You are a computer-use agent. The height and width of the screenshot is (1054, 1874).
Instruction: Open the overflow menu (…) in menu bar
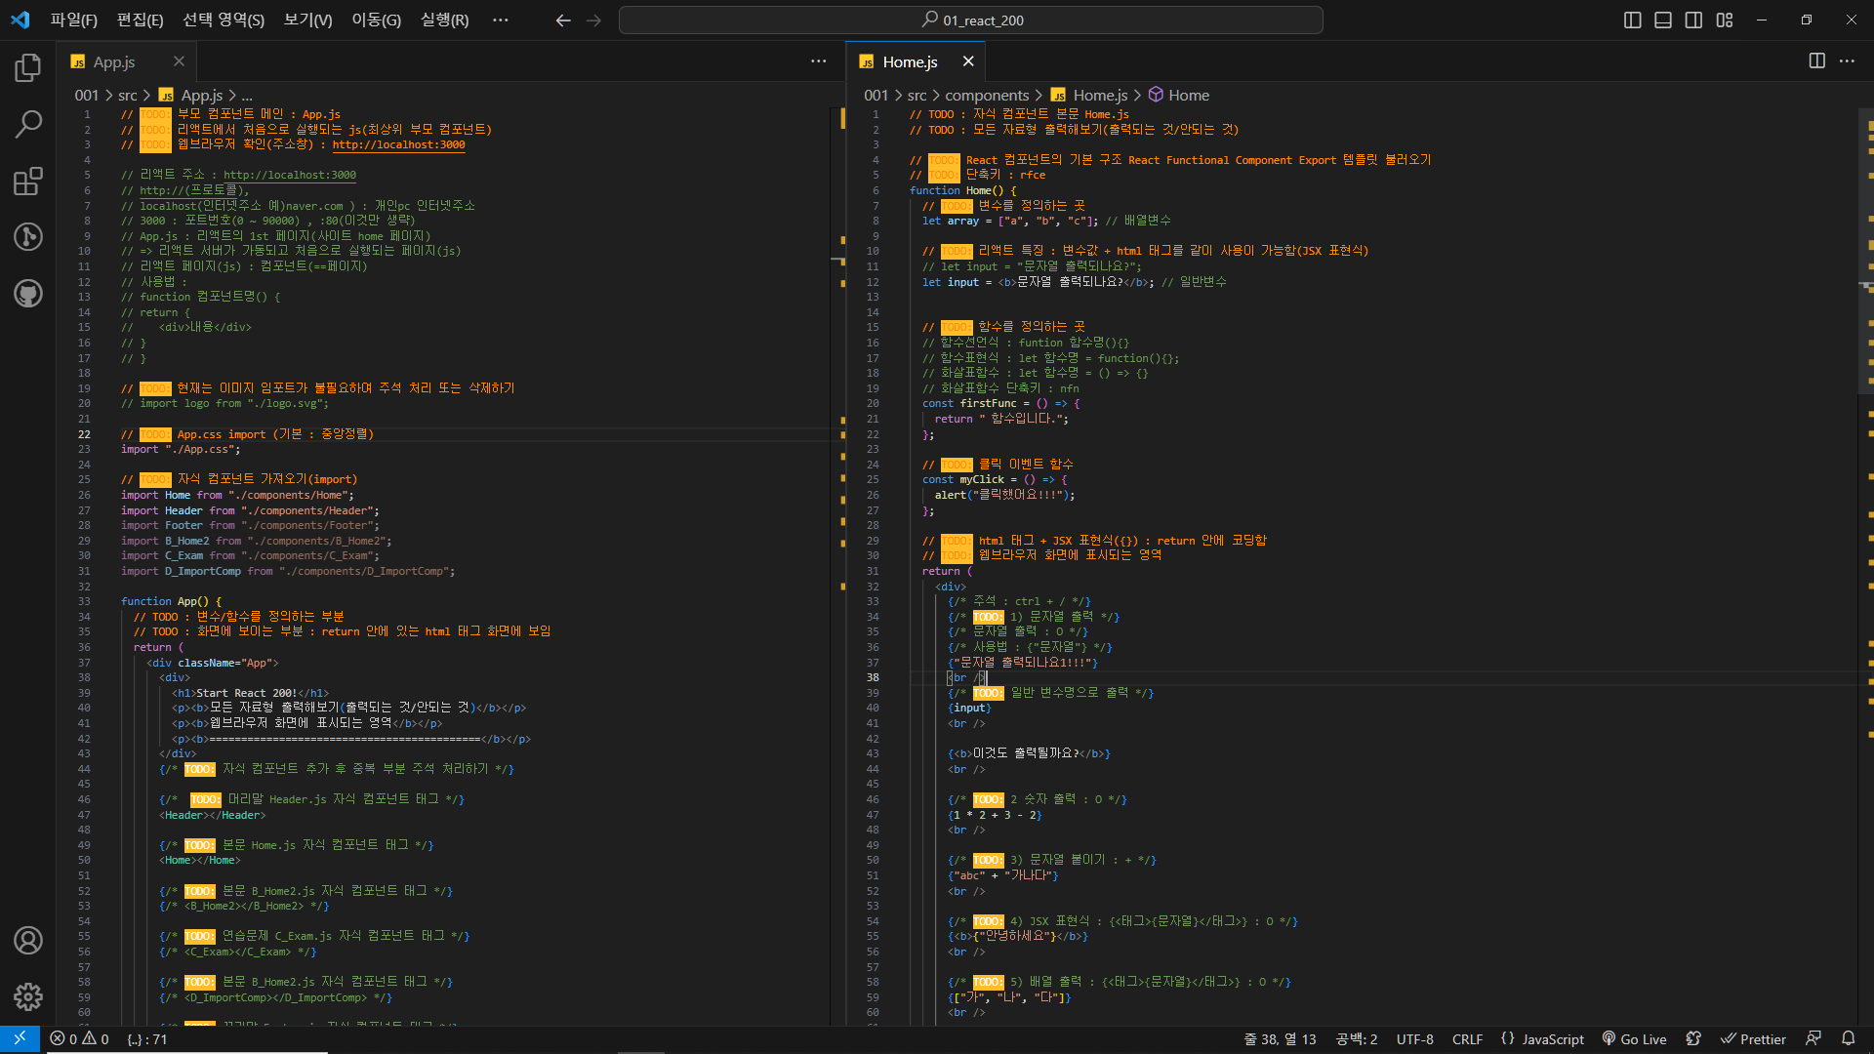click(501, 20)
